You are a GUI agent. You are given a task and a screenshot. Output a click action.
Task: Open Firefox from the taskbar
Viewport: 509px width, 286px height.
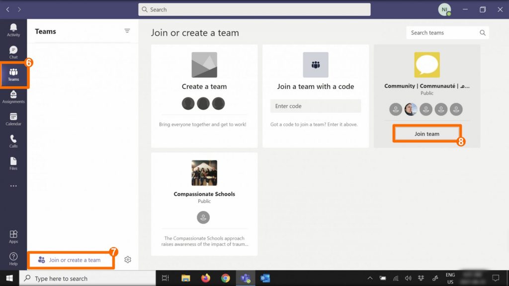[x=205, y=278]
